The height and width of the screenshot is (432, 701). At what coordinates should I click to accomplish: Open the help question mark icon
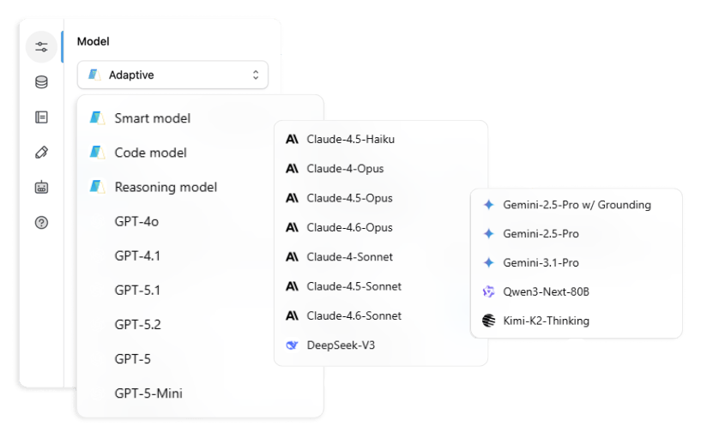41,222
